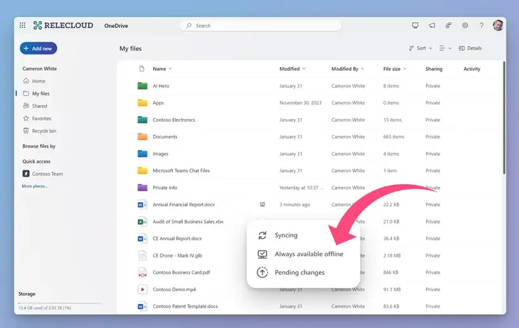Go to Home in sidebar

pos(34,81)
